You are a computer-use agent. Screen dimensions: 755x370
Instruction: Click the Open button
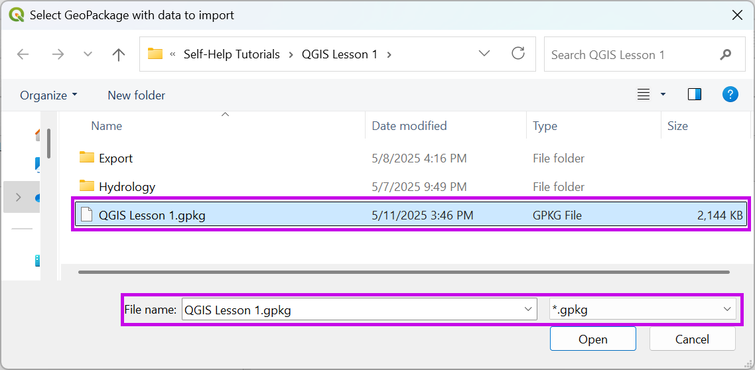coord(592,339)
